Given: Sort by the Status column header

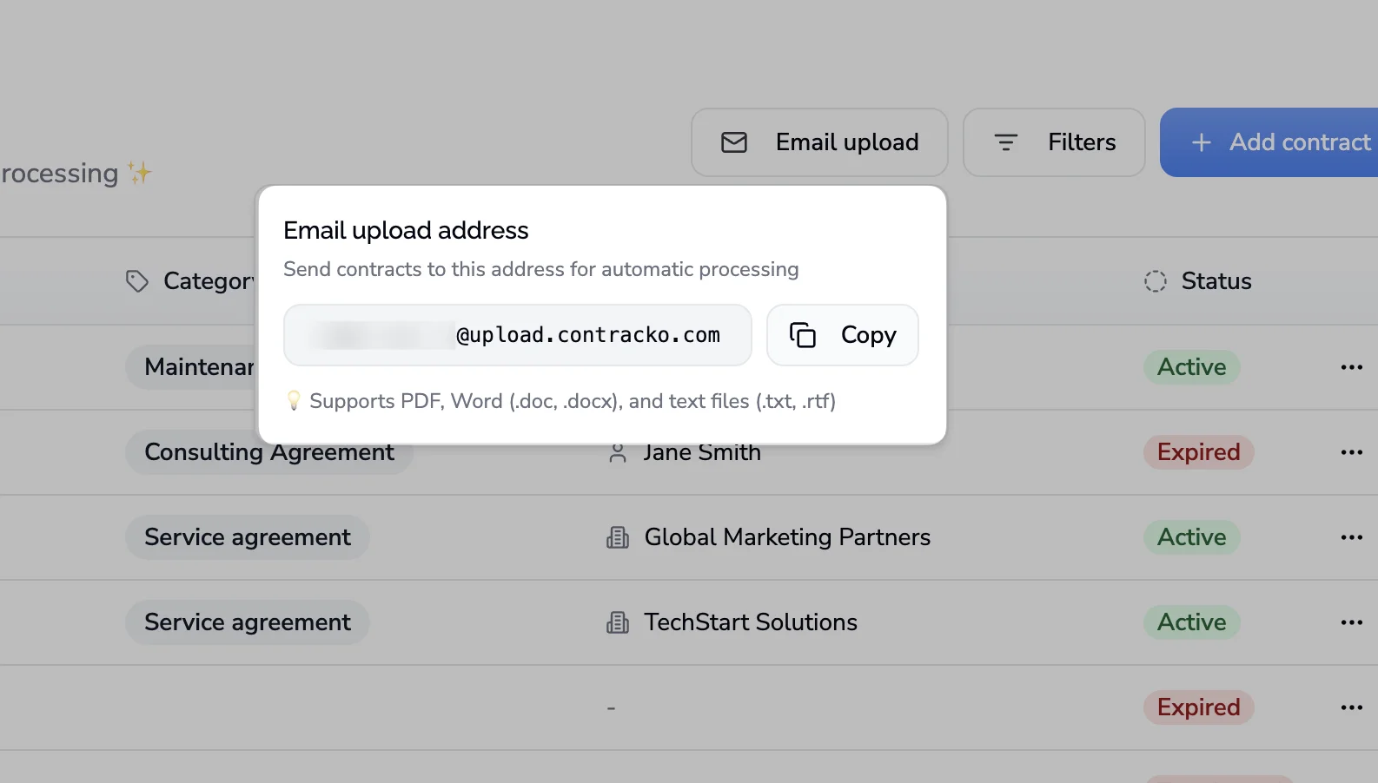Looking at the screenshot, I should pos(1216,281).
